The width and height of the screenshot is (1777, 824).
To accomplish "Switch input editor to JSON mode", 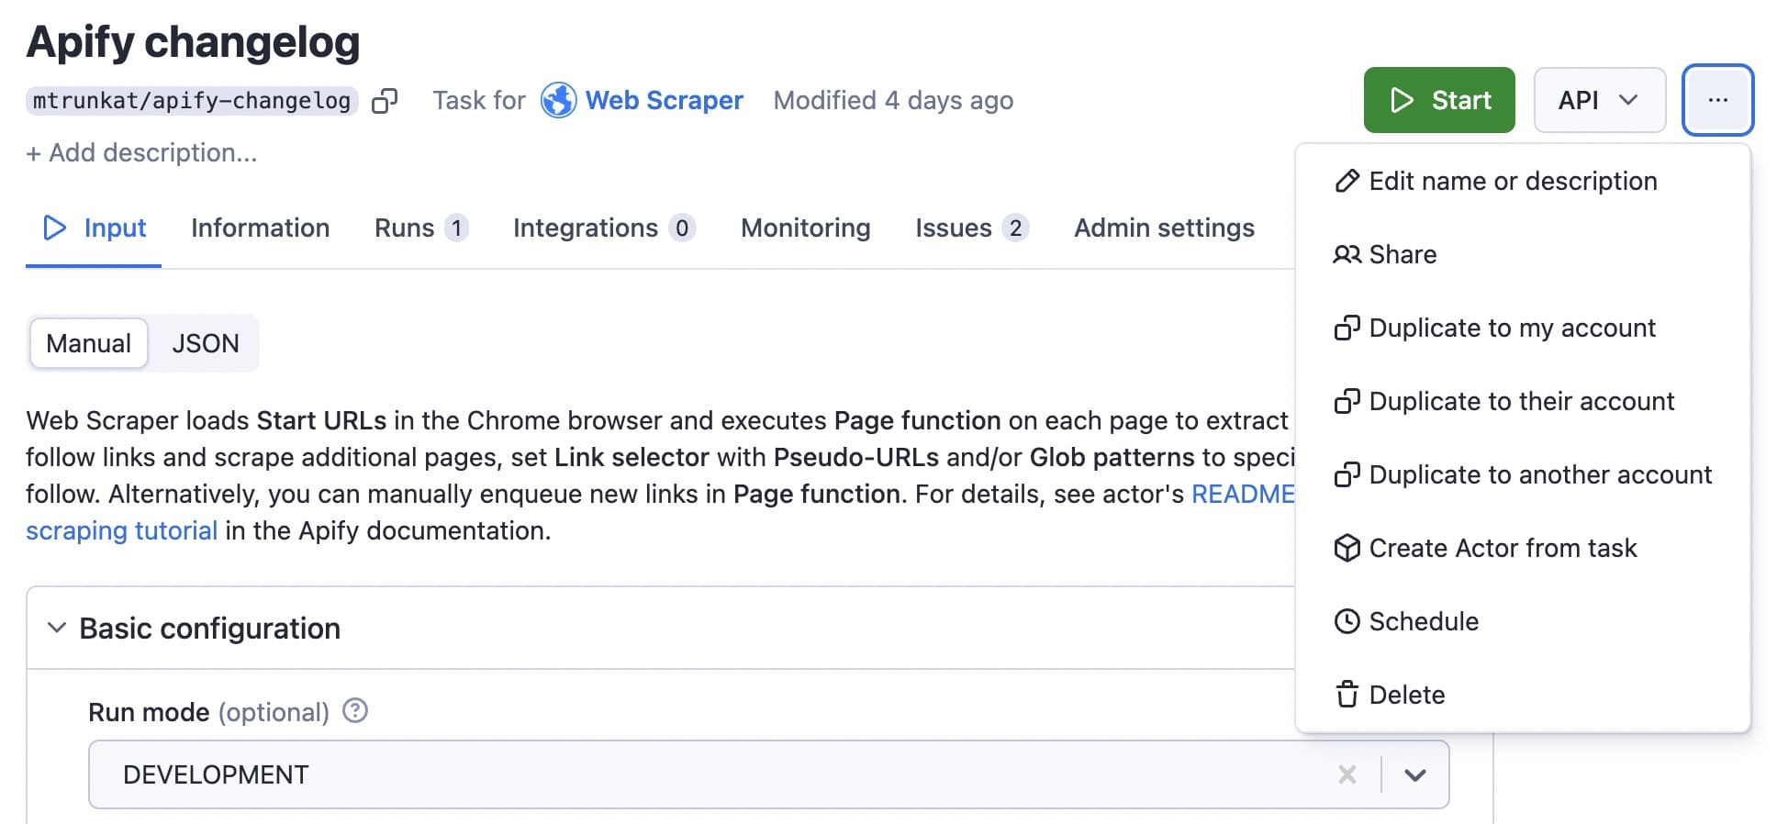I will tap(205, 343).
